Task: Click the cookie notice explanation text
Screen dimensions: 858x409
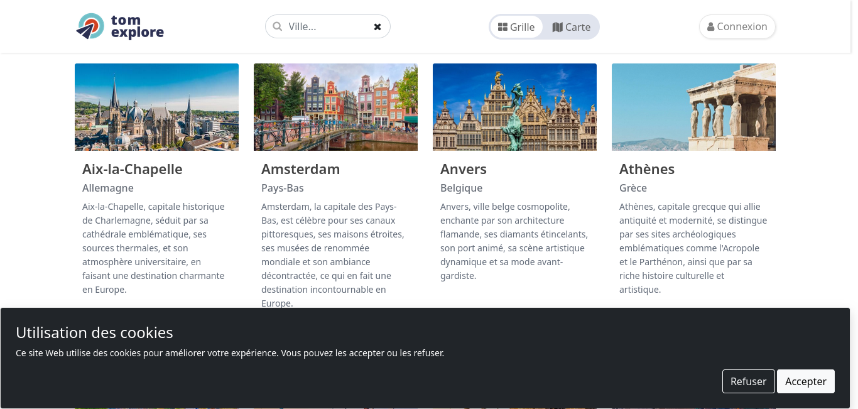Action: tap(230, 353)
